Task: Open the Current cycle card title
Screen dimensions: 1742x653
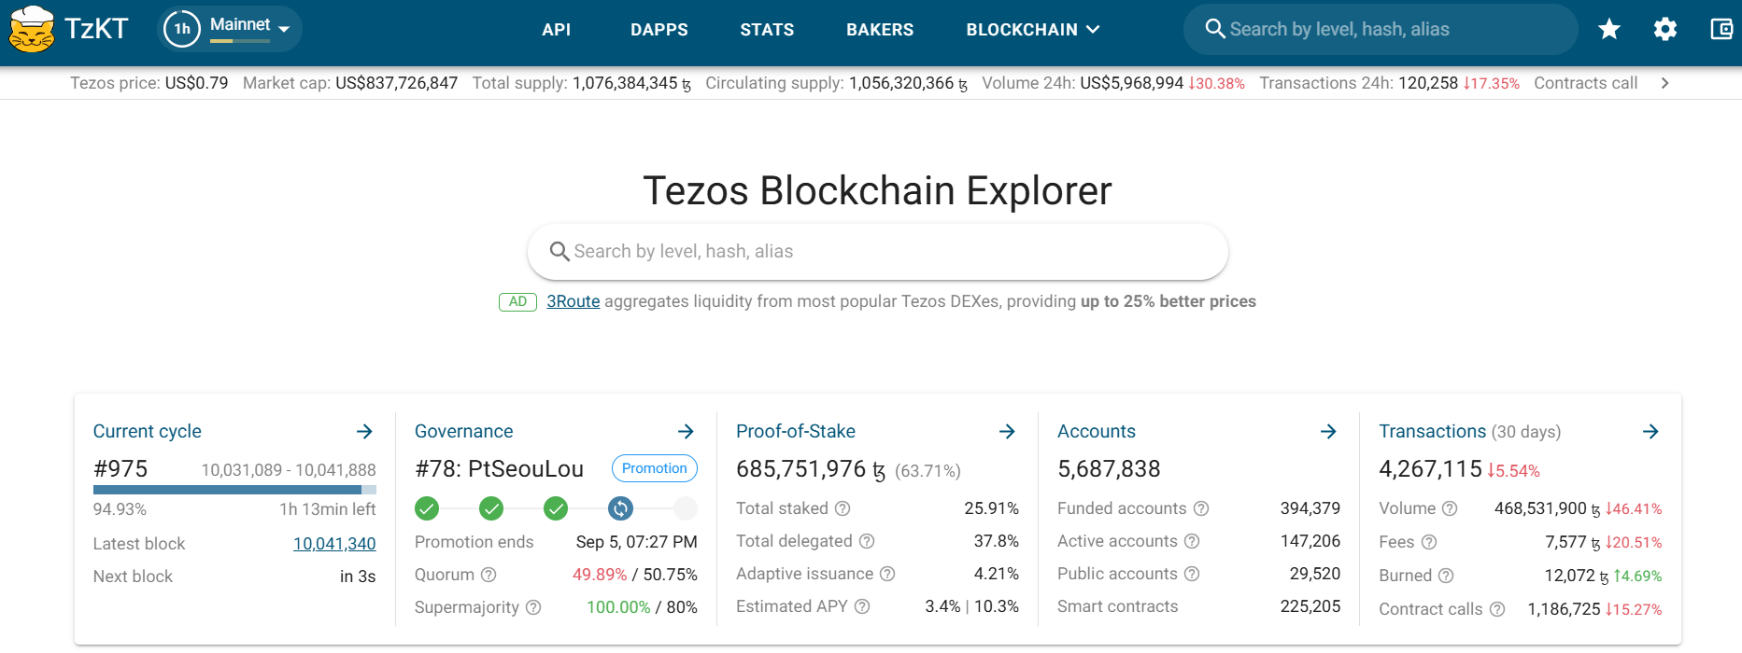Action: click(148, 431)
